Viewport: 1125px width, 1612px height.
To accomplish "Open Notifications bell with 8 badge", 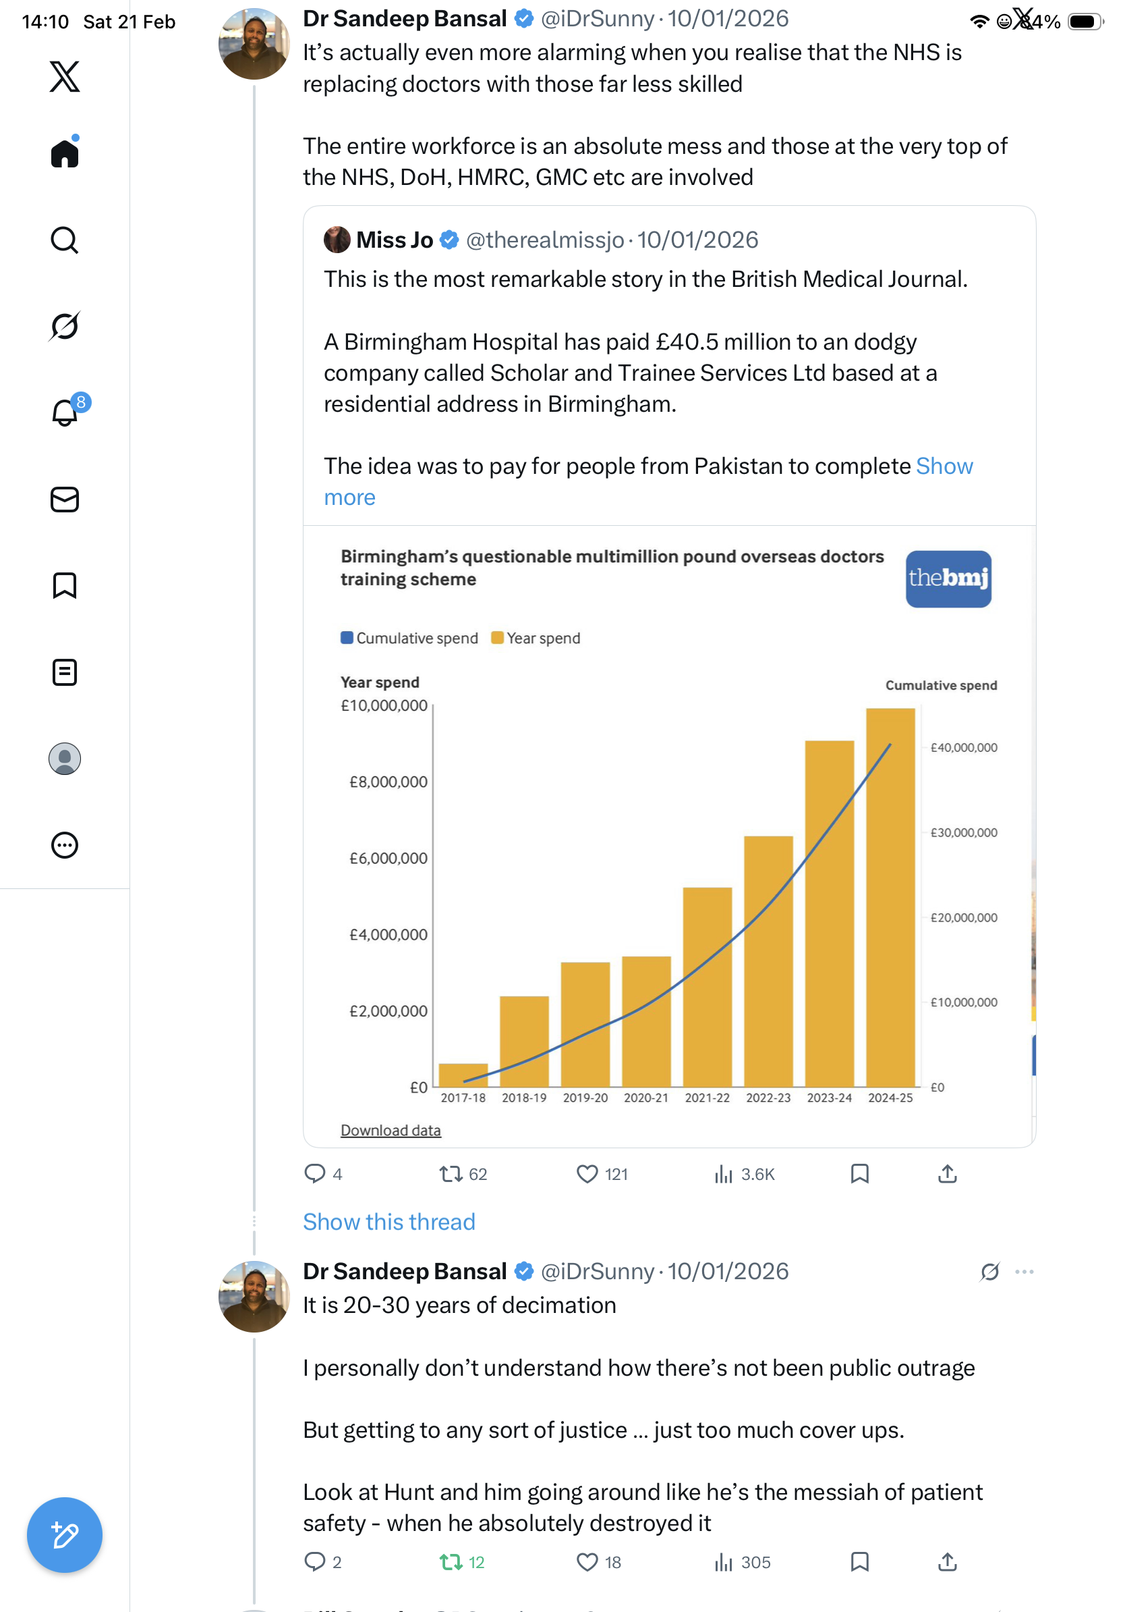I will coord(65,413).
